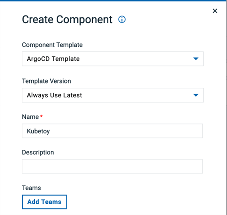Screen dimensions: 227x215
Task: Click the Add Teams button
Action: 44,202
